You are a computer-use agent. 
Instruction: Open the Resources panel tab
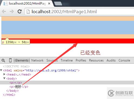[96, 60]
